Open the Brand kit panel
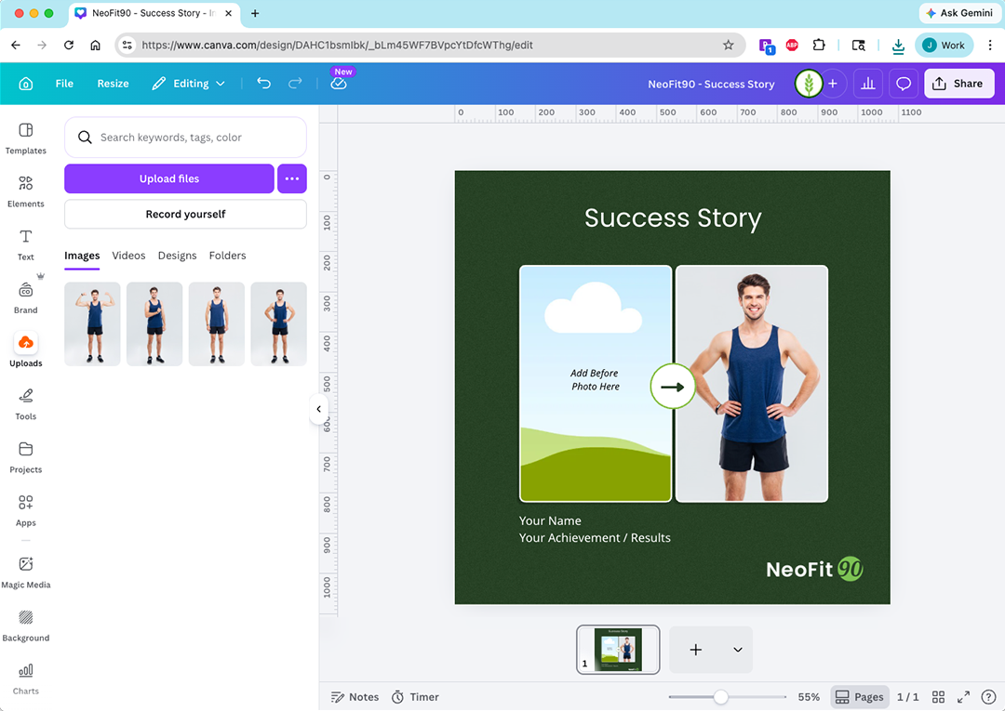This screenshot has width=1005, height=711. pyautogui.click(x=25, y=296)
